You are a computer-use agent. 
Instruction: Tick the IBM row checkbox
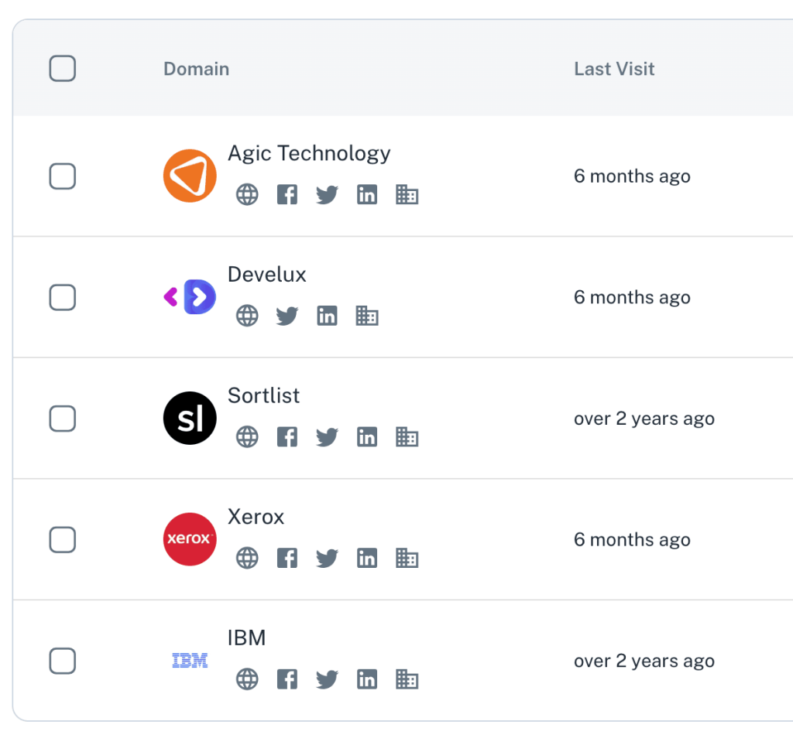pos(63,661)
